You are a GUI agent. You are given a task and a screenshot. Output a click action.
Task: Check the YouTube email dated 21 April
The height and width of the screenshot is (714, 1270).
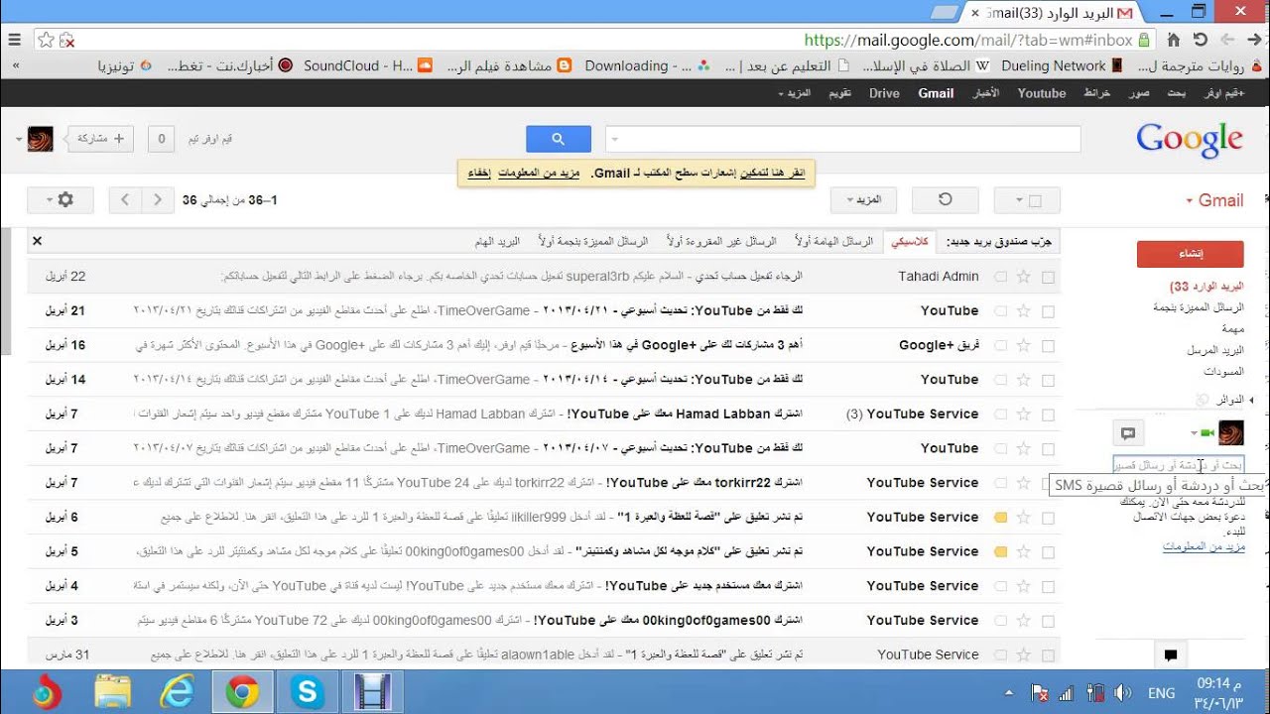(1048, 310)
